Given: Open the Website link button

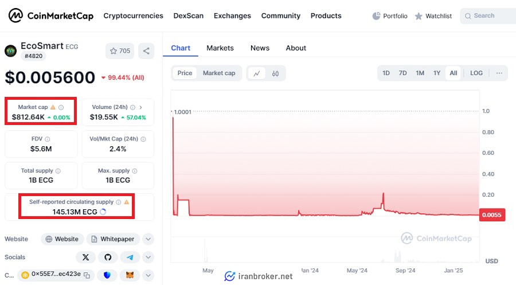Looking at the screenshot, I should click(62, 239).
